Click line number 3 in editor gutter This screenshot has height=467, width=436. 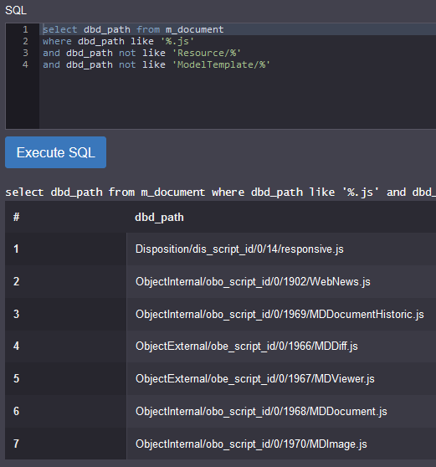(x=25, y=53)
